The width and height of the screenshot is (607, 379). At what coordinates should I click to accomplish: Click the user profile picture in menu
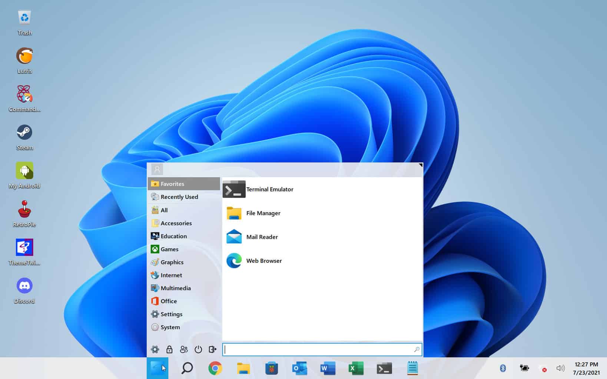[x=157, y=170]
